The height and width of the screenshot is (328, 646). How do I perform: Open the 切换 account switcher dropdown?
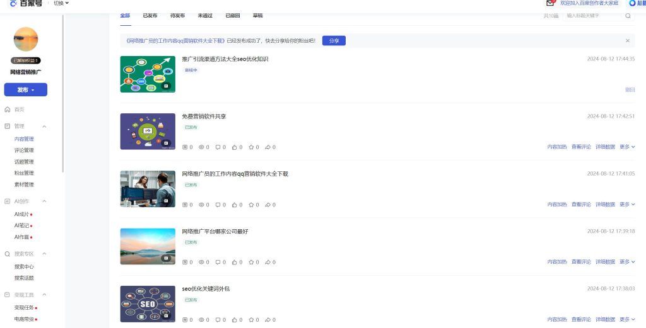[x=61, y=3]
